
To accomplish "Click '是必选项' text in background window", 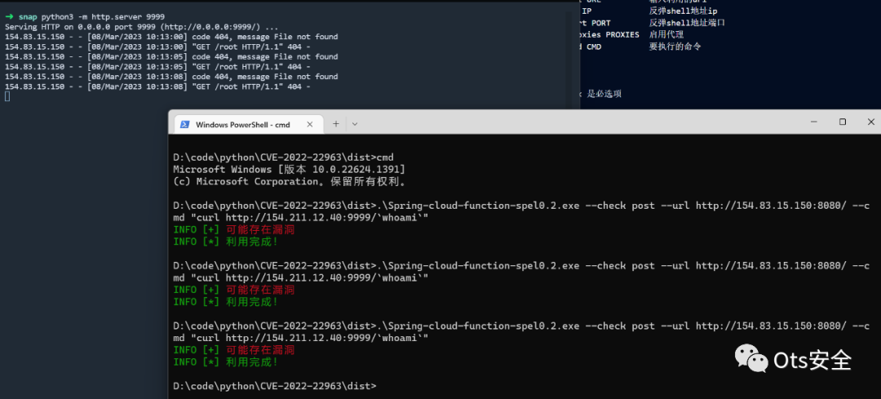I will (x=604, y=95).
